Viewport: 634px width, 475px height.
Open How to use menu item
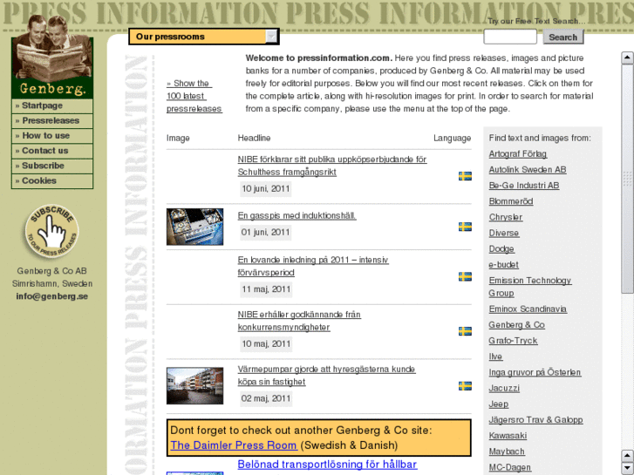tap(52, 136)
